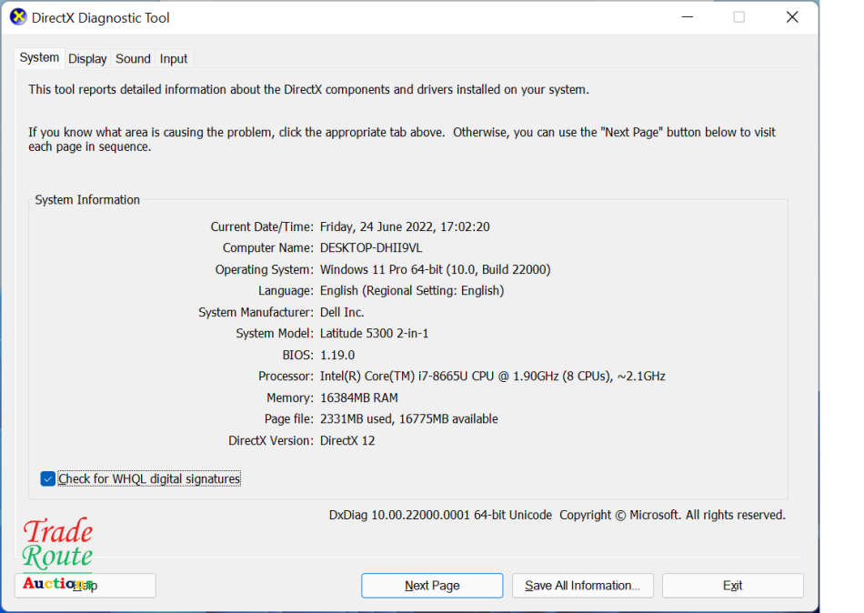864x613 pixels.
Task: Click the DirectX 12 version value
Action: click(347, 441)
